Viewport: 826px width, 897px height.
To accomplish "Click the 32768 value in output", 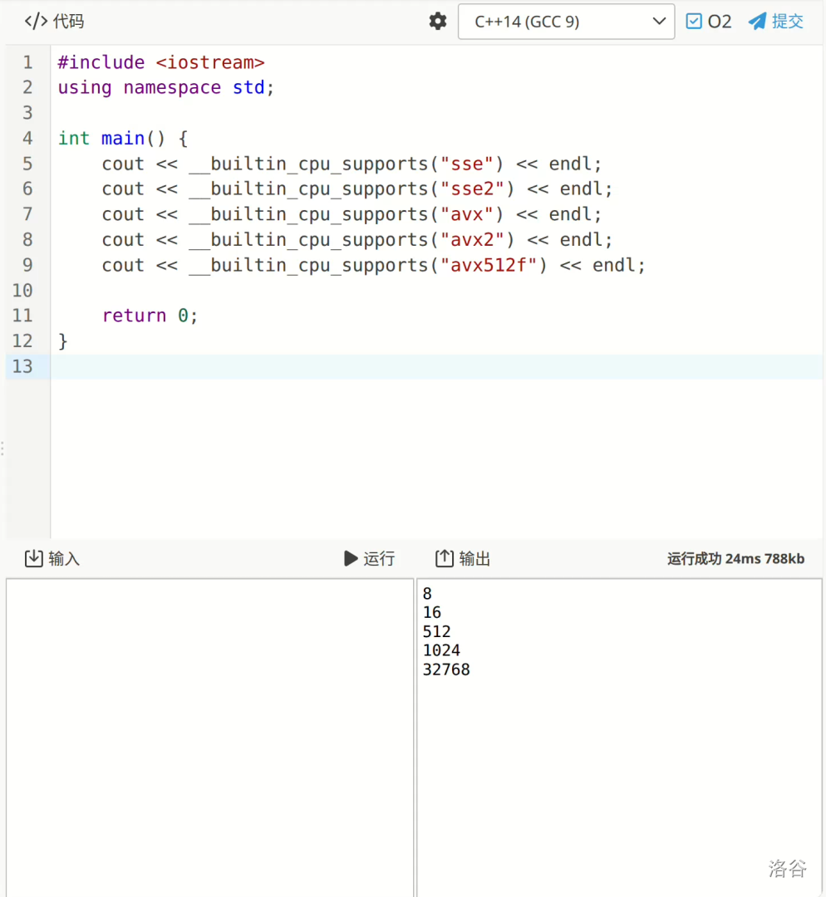I will click(x=446, y=669).
